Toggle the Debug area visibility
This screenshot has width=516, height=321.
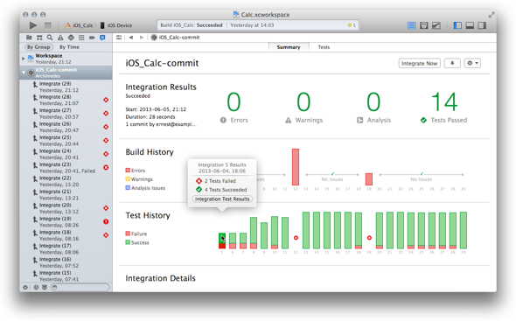tap(470, 25)
